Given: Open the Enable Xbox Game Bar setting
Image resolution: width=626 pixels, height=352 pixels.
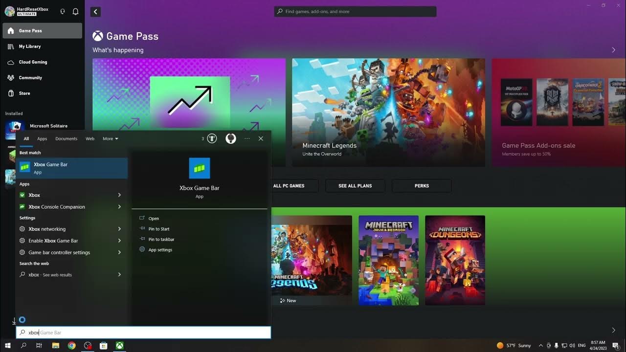Looking at the screenshot, I should [64, 241].
